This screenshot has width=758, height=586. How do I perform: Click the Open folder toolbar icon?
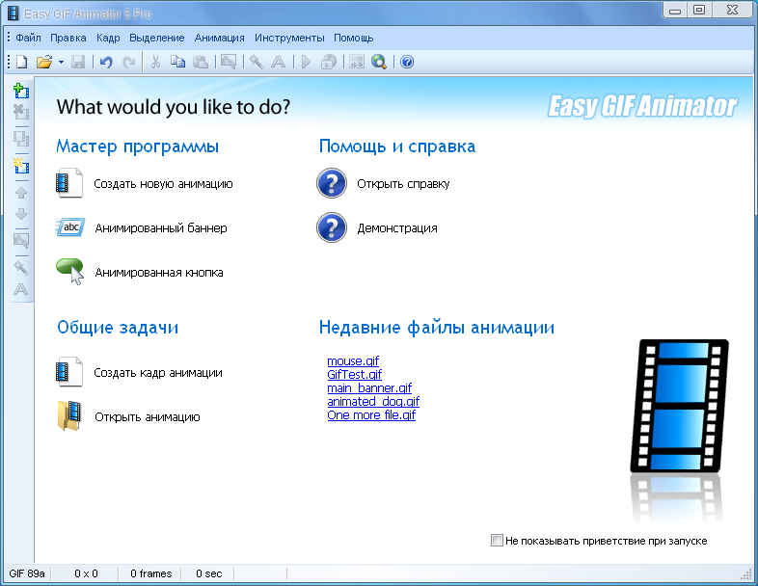click(44, 62)
